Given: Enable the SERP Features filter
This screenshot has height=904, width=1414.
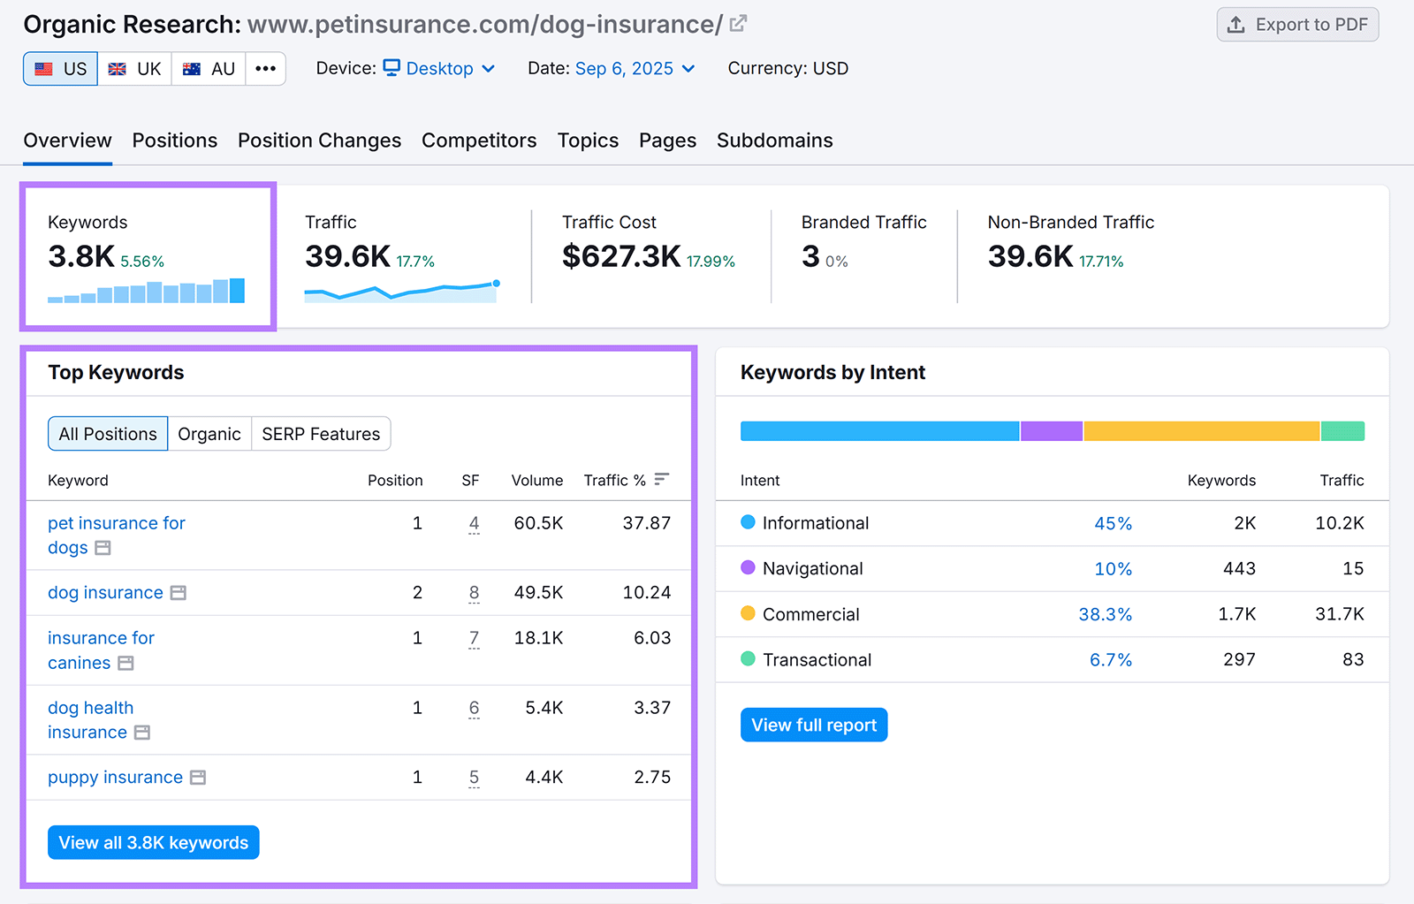Looking at the screenshot, I should (x=320, y=433).
